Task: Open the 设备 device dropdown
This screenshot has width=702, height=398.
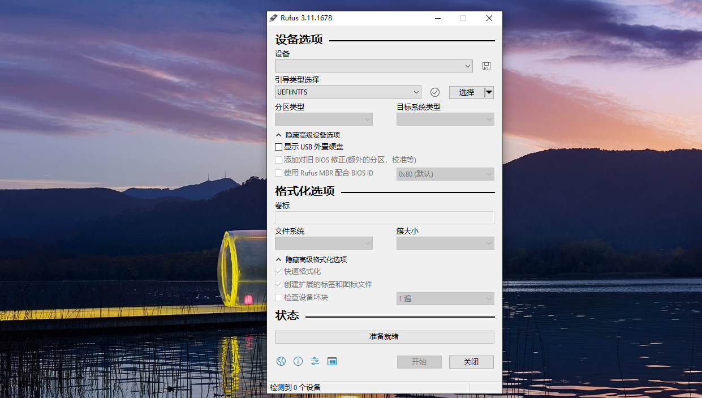Action: click(374, 66)
